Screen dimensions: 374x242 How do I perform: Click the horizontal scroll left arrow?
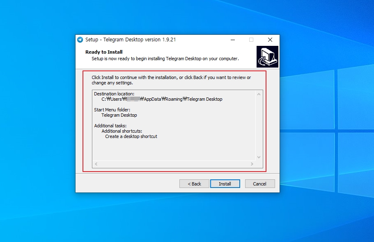pos(96,164)
